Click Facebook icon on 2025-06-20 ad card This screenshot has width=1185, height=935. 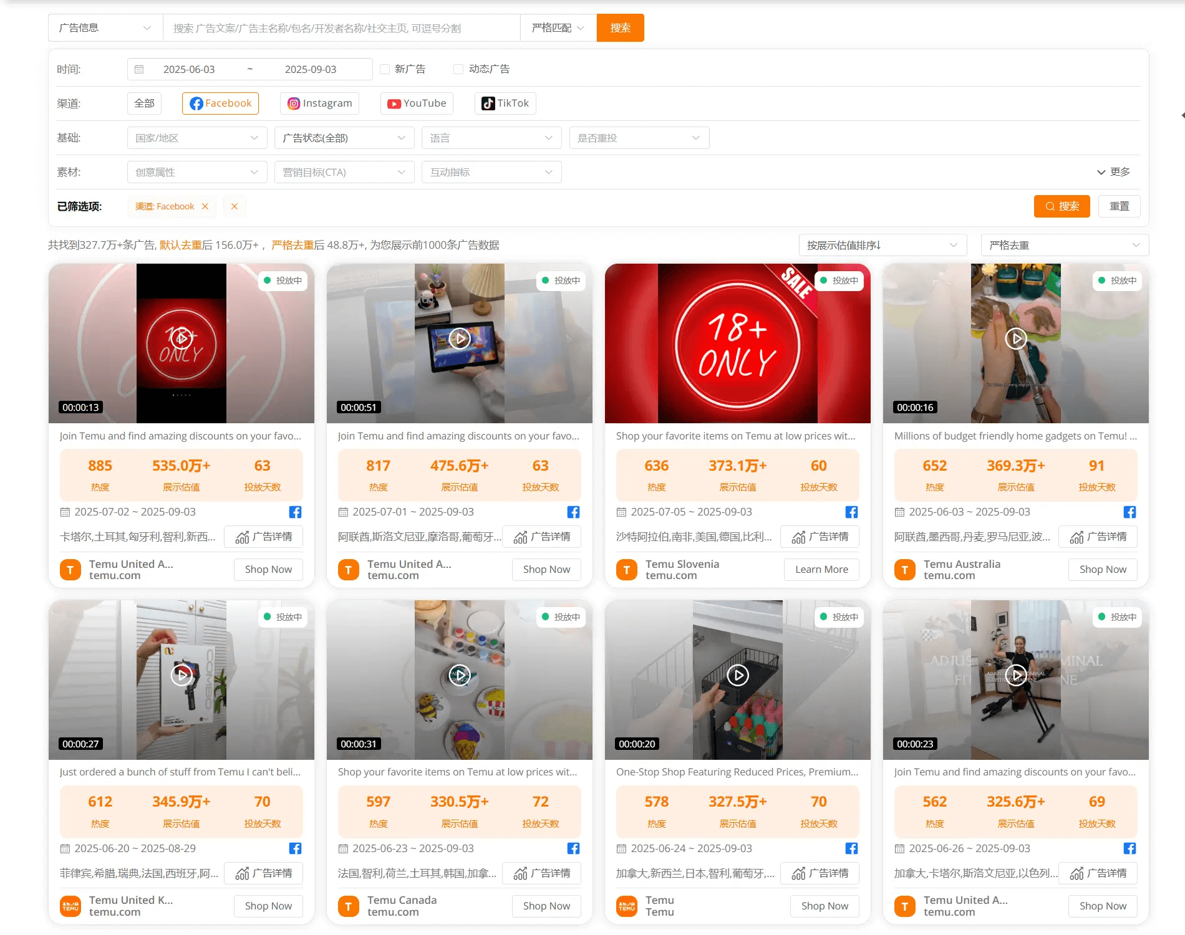pos(296,848)
